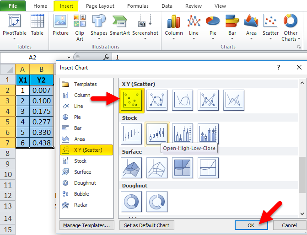Select Bubble in chart category list

tap(86, 194)
